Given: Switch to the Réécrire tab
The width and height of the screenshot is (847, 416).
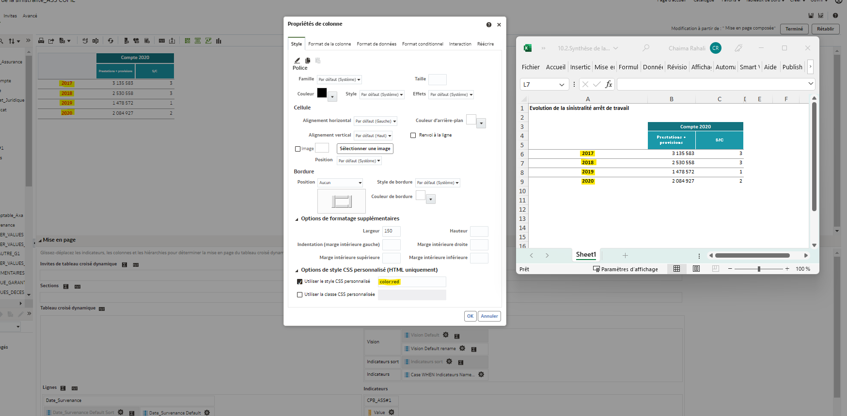Looking at the screenshot, I should pyautogui.click(x=486, y=44).
